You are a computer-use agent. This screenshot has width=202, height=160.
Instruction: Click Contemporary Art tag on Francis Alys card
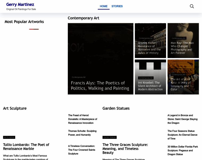point(79,77)
